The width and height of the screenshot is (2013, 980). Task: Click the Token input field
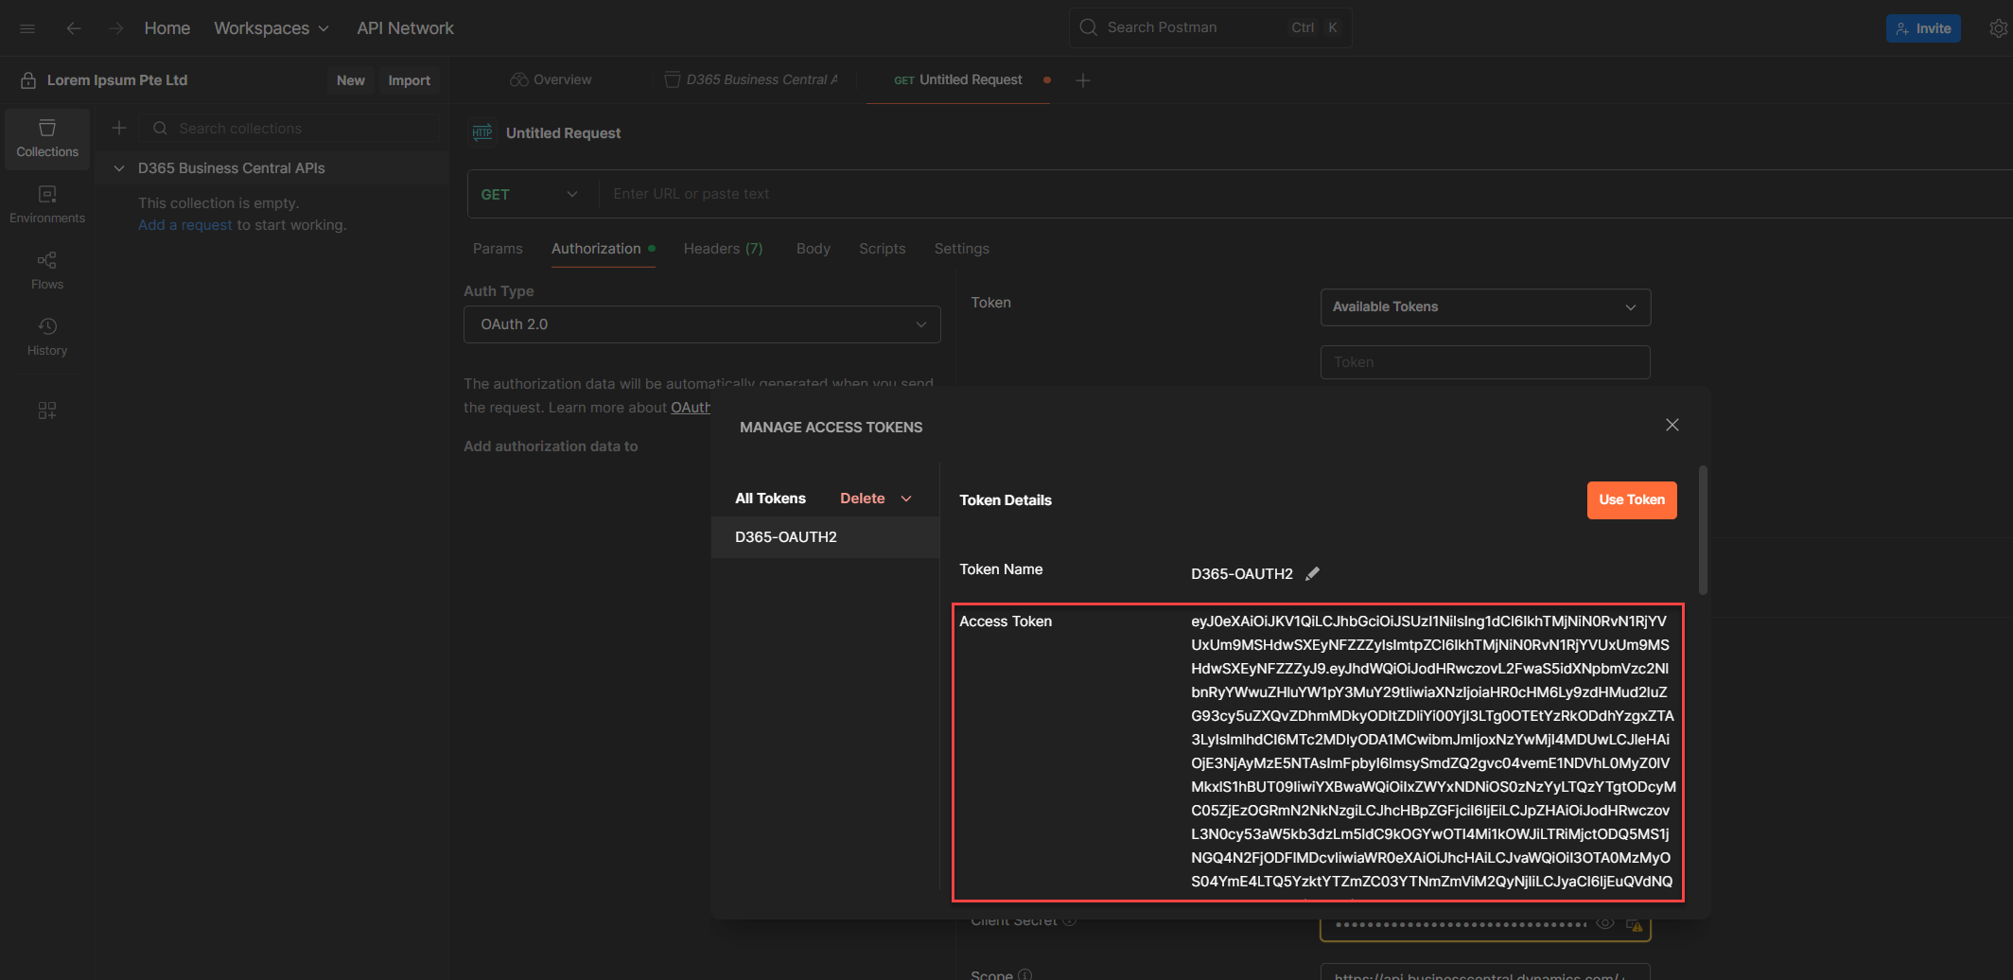point(1485,362)
